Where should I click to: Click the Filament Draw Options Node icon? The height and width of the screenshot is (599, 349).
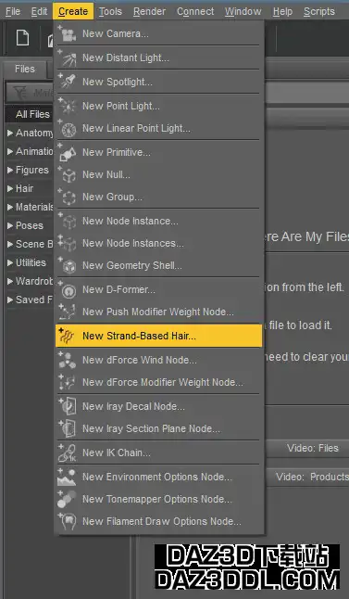(68, 521)
